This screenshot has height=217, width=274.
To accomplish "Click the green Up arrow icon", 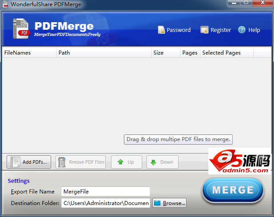I will [120, 162].
